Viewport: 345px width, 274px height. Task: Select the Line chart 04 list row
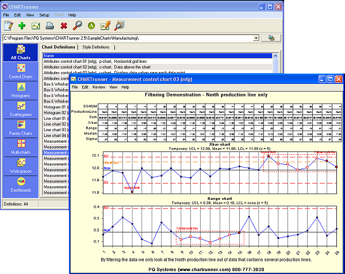click(x=56, y=135)
